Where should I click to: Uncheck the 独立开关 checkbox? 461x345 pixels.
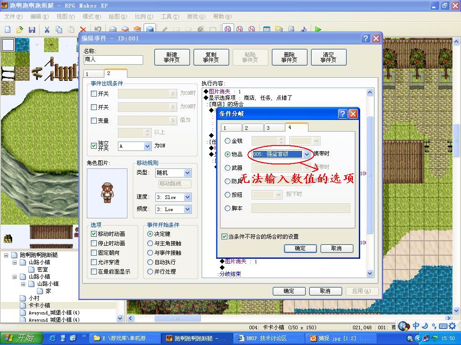tap(94, 146)
